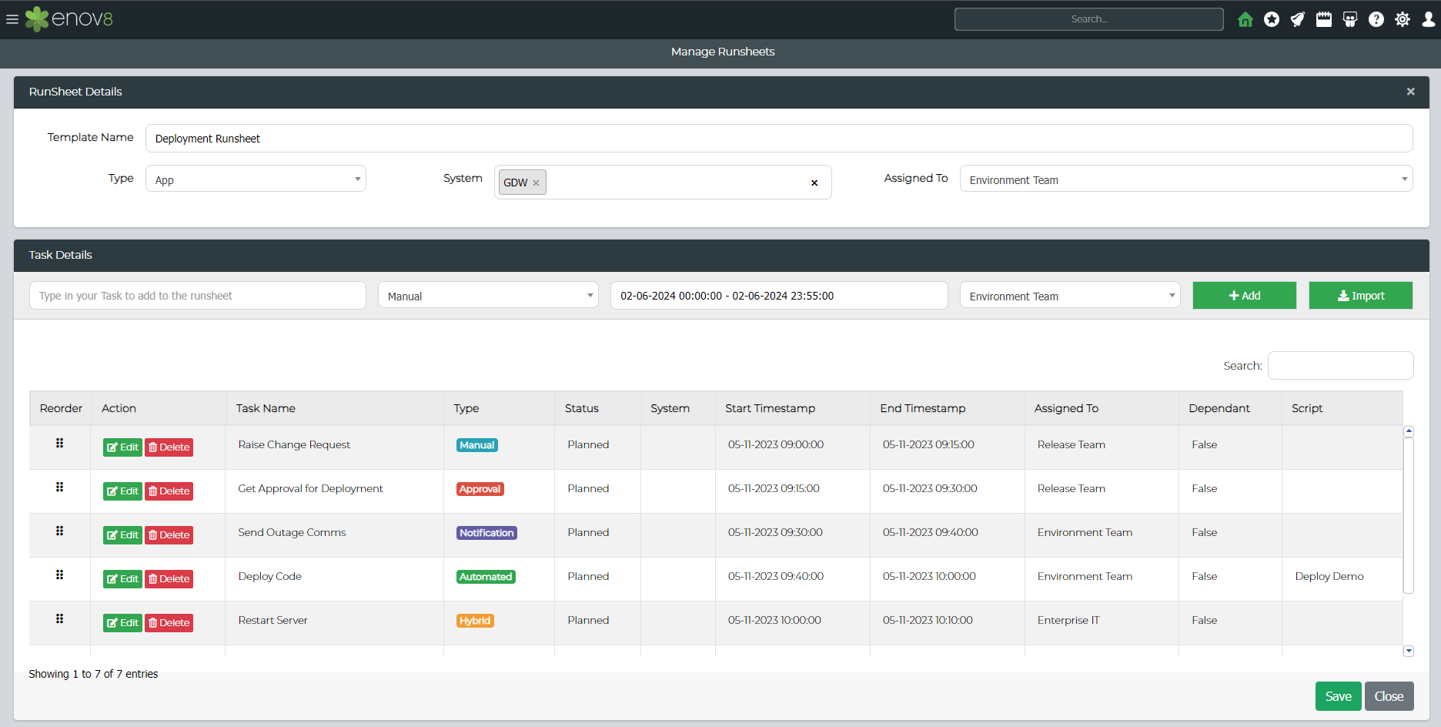Delete the Restart Server task
Image resolution: width=1441 pixels, height=727 pixels.
(169, 623)
